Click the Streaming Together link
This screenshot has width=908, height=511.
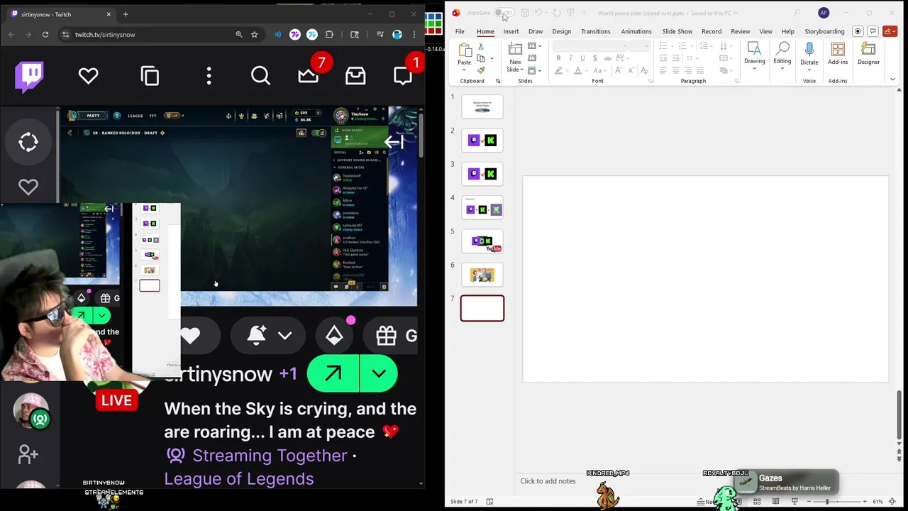pyautogui.click(x=270, y=456)
